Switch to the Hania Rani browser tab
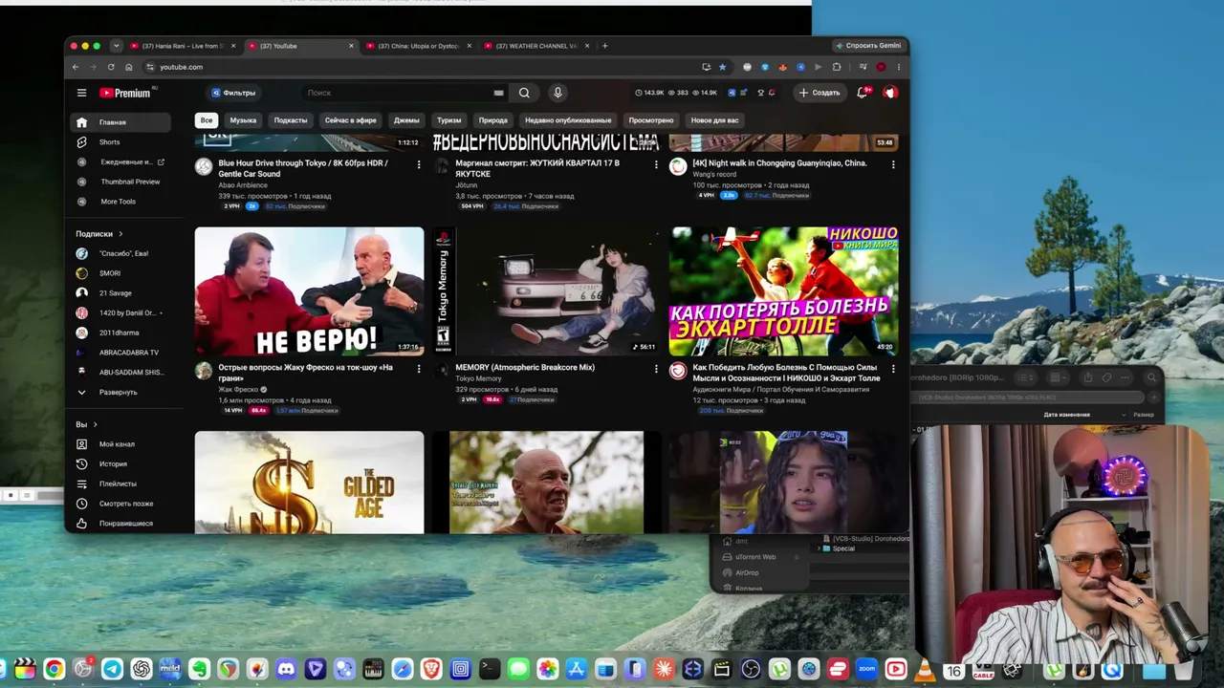1224x688 pixels. point(182,46)
